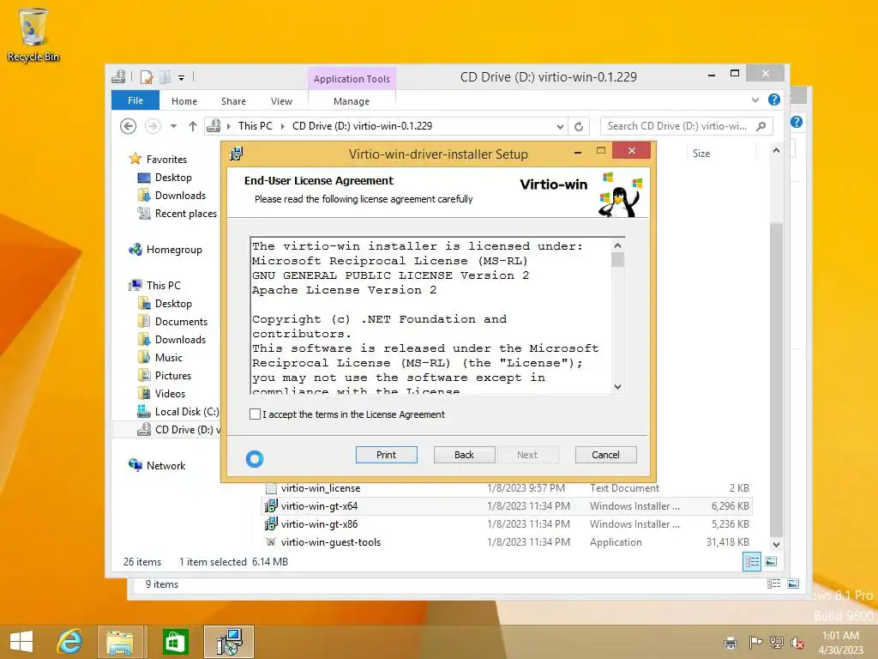Select the virtio-win-guest-tools application
The image size is (878, 659).
click(x=330, y=542)
